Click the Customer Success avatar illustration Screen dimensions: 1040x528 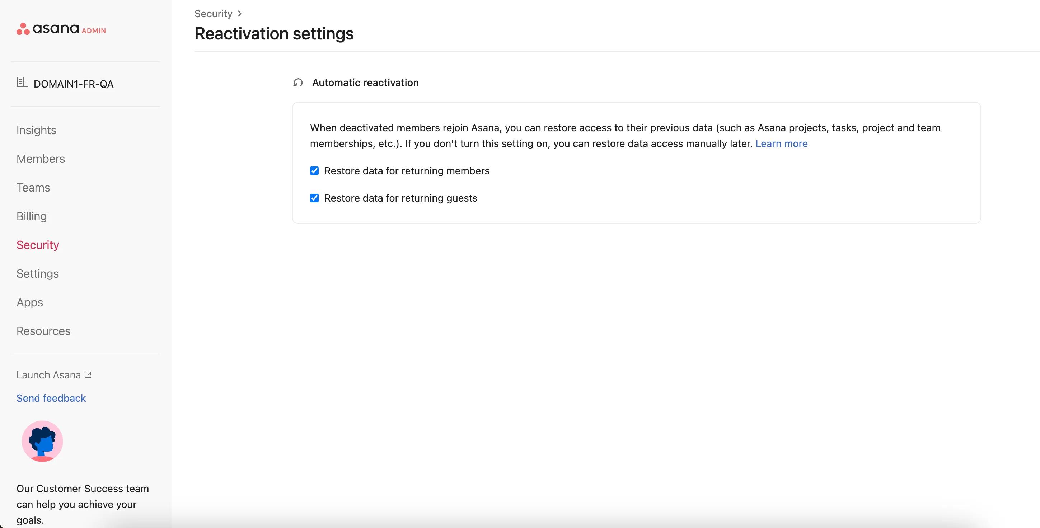click(42, 441)
